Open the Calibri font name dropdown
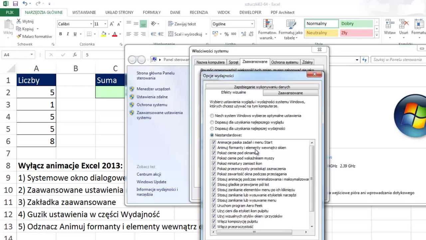Screen dimensions: 426x240 91,24
